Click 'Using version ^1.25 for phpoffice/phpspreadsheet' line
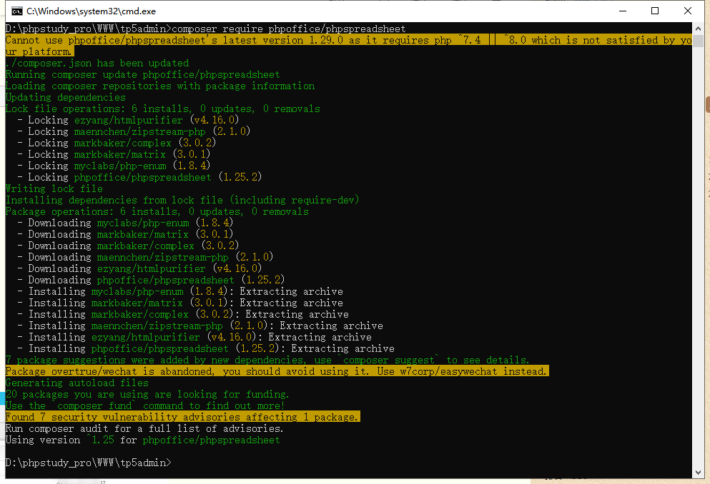Image resolution: width=710 pixels, height=484 pixels. (x=142, y=440)
